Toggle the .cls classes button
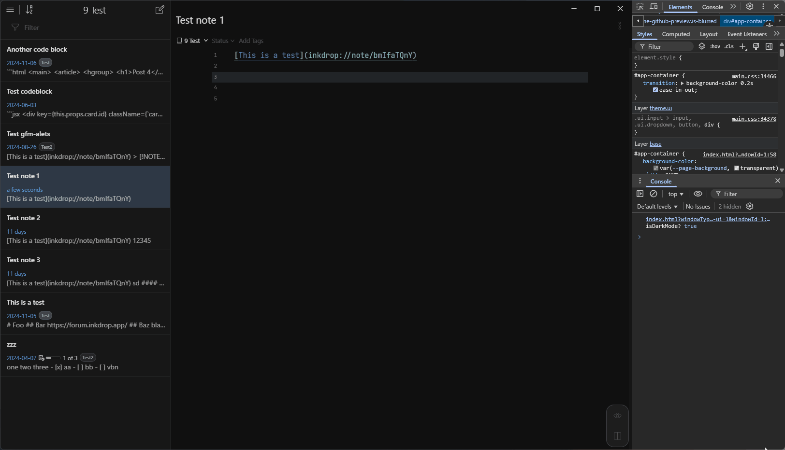Image resolution: width=785 pixels, height=450 pixels. point(729,46)
